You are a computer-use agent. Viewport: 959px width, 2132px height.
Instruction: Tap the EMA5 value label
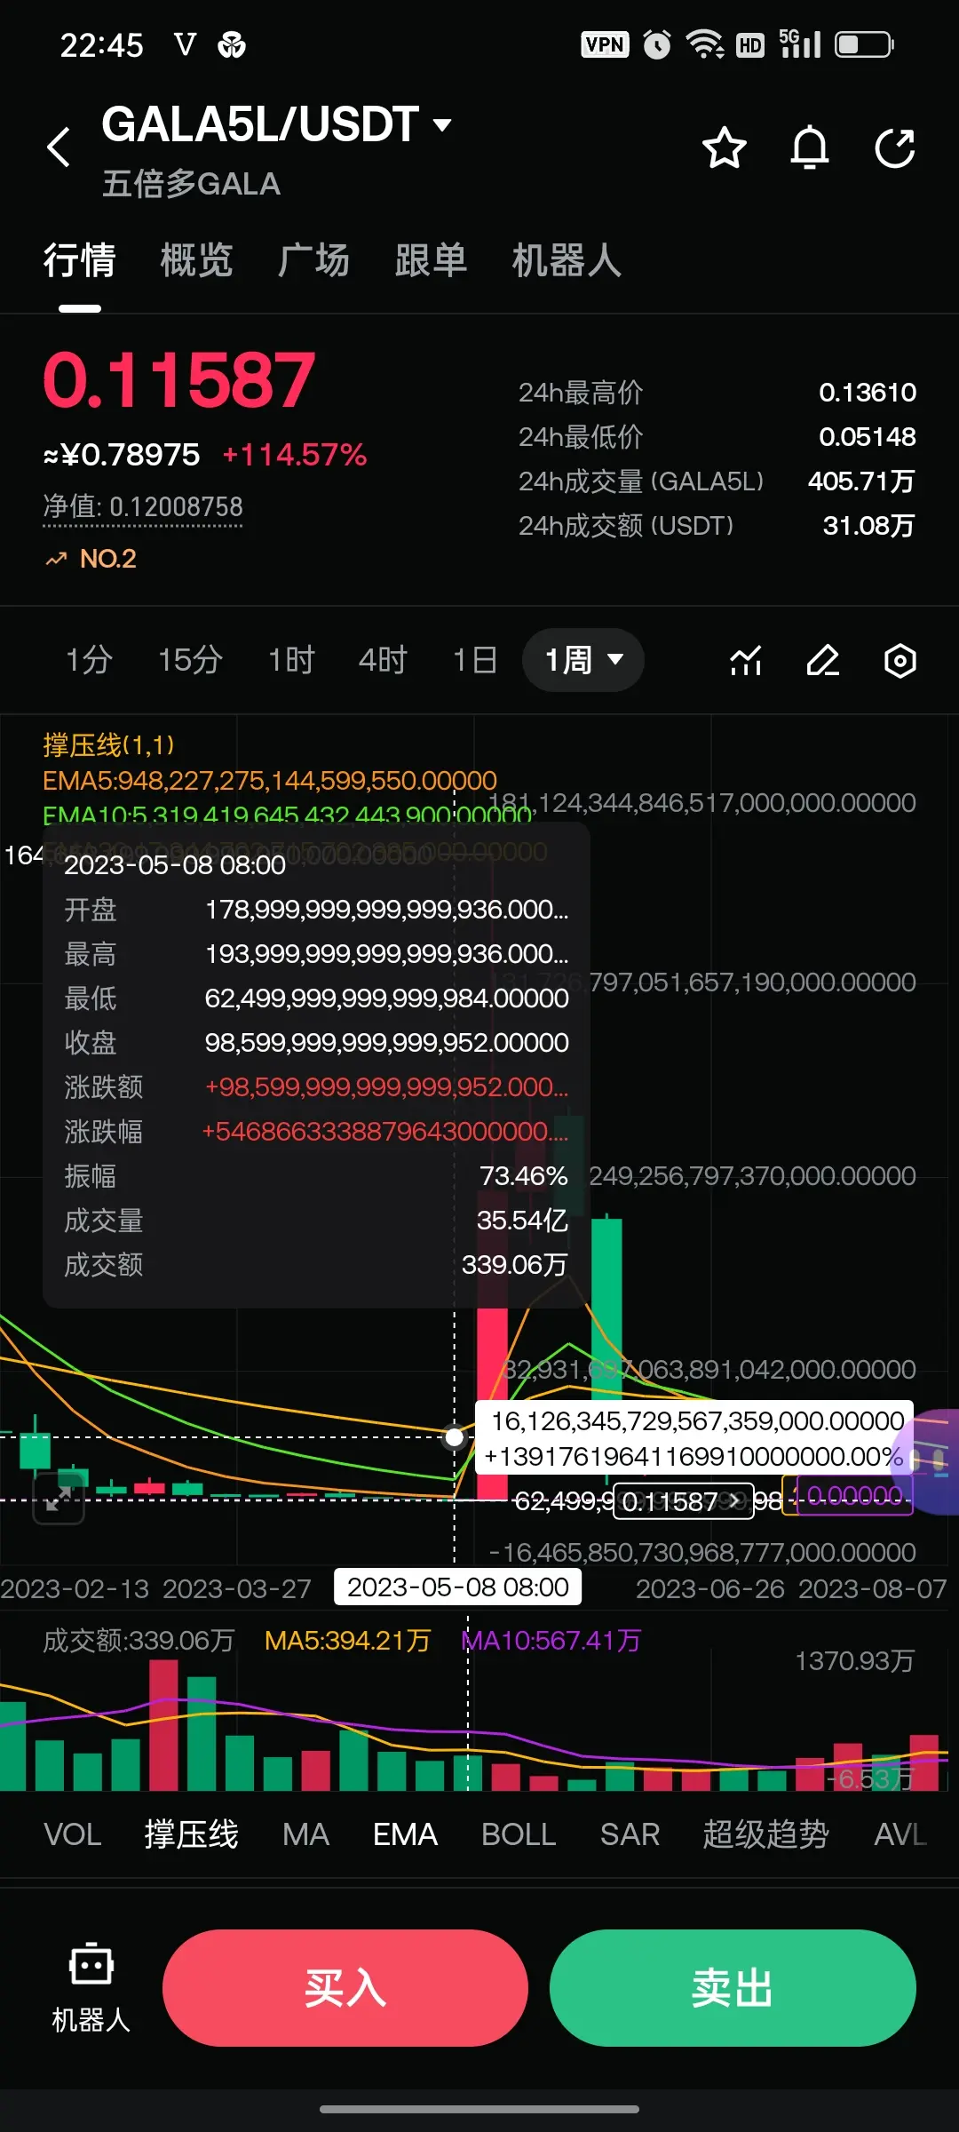270,781
